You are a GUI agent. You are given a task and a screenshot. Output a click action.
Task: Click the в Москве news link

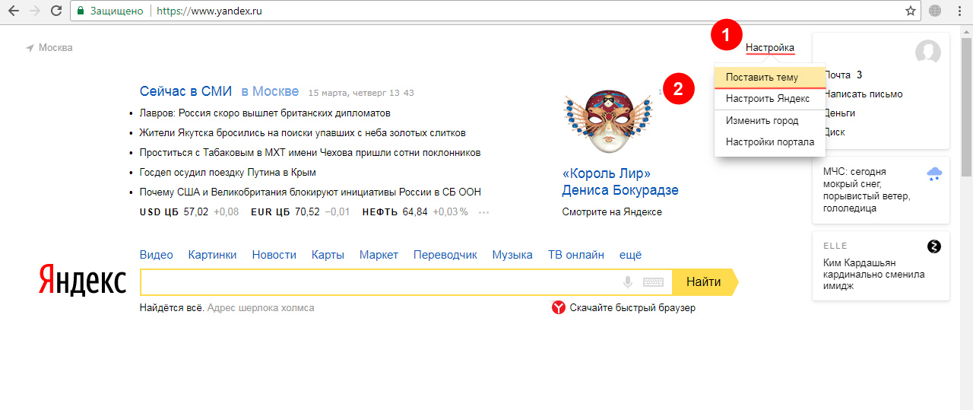[270, 91]
